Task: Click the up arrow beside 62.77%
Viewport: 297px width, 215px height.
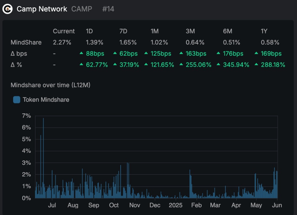Action: [81, 64]
